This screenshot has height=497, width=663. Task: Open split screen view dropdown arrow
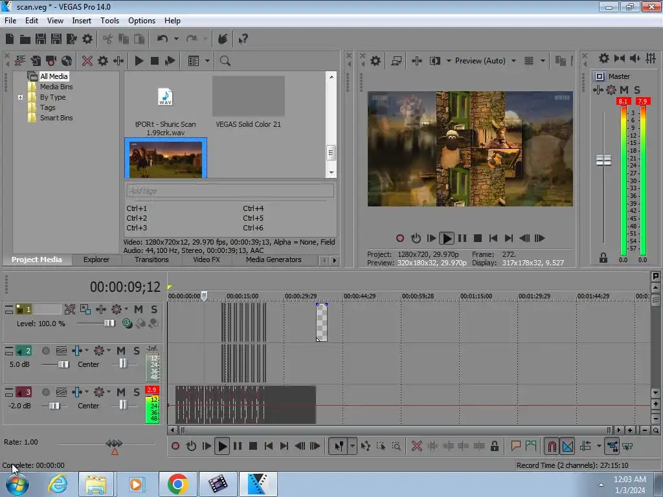pos(449,61)
